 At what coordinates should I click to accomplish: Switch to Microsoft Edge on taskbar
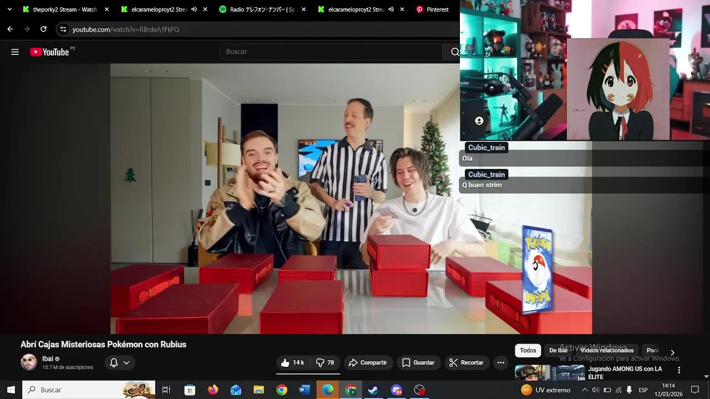click(328, 390)
